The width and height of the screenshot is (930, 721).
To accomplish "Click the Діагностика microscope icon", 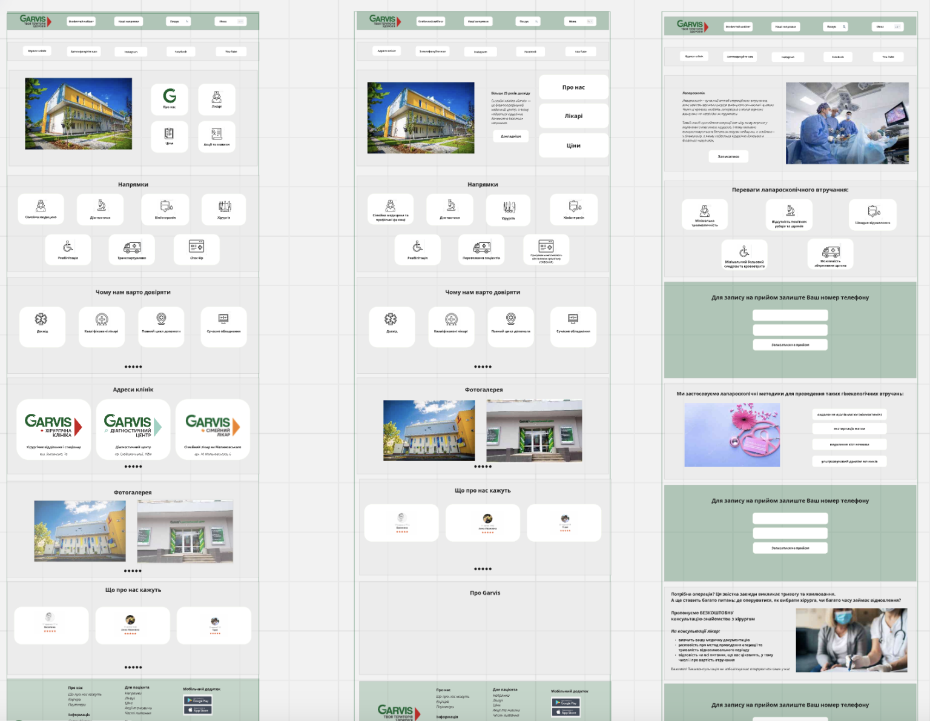I will click(x=101, y=206).
